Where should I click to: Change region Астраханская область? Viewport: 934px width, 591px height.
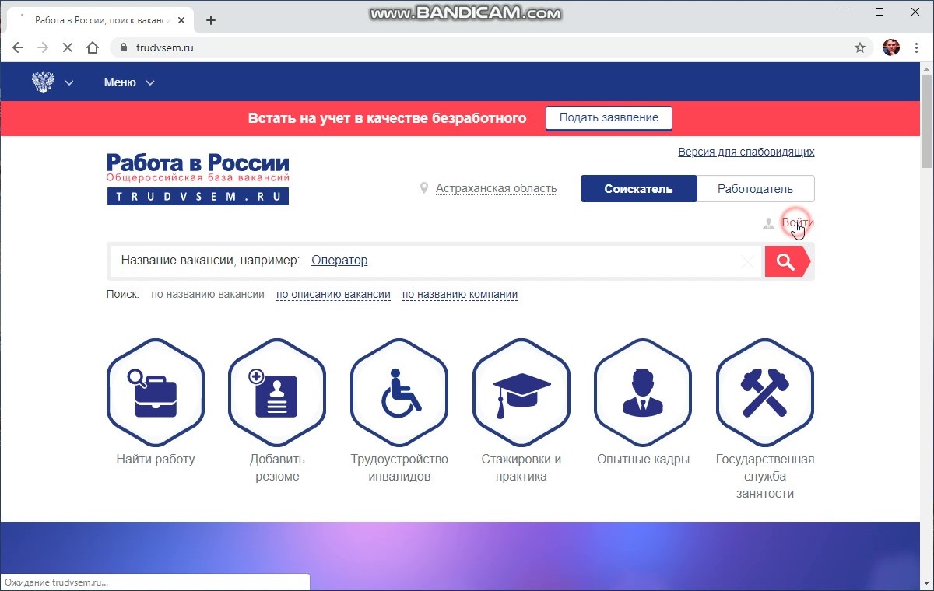496,188
